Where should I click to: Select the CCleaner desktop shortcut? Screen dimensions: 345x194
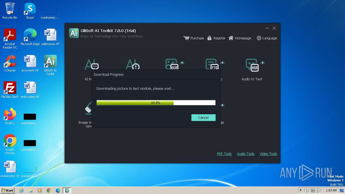click(x=10, y=64)
